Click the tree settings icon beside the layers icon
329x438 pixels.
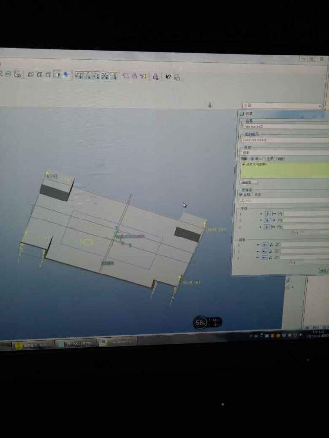pos(17,74)
